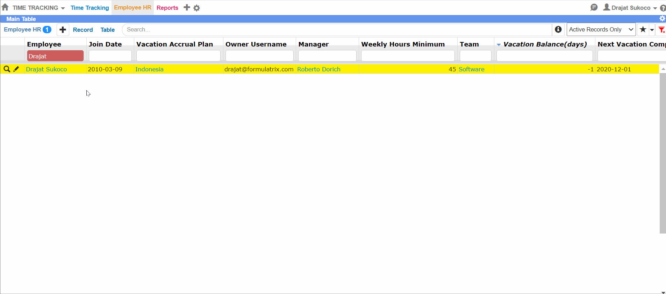Click the add new record plus button

point(63,30)
